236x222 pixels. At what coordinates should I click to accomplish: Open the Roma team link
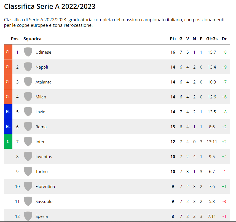click(41, 127)
